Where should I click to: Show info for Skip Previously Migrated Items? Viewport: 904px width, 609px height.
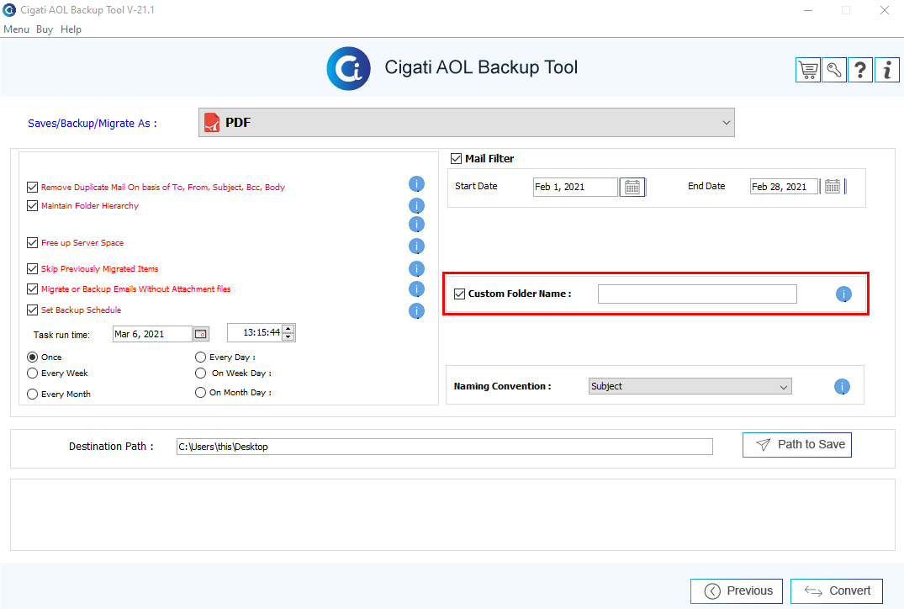[x=417, y=268]
